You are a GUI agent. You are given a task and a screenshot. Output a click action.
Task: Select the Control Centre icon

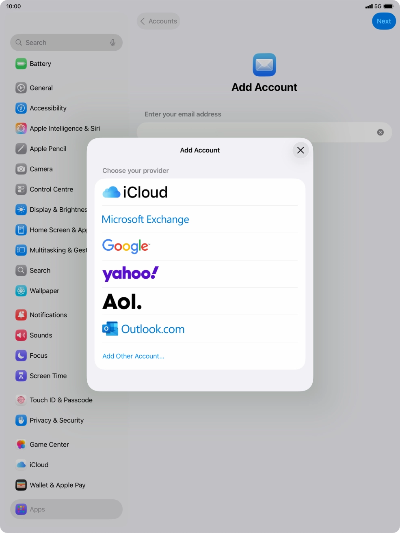(x=21, y=189)
